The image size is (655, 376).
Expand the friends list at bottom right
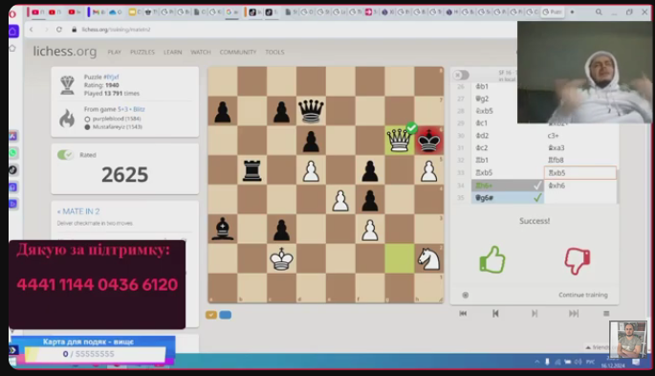(597, 347)
